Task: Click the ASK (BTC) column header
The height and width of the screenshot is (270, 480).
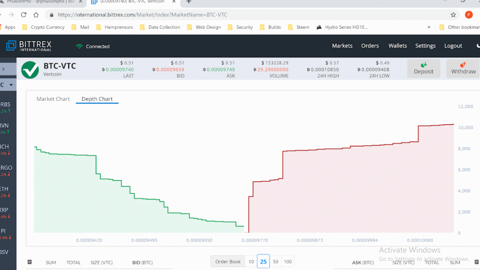Action: pyautogui.click(x=363, y=263)
